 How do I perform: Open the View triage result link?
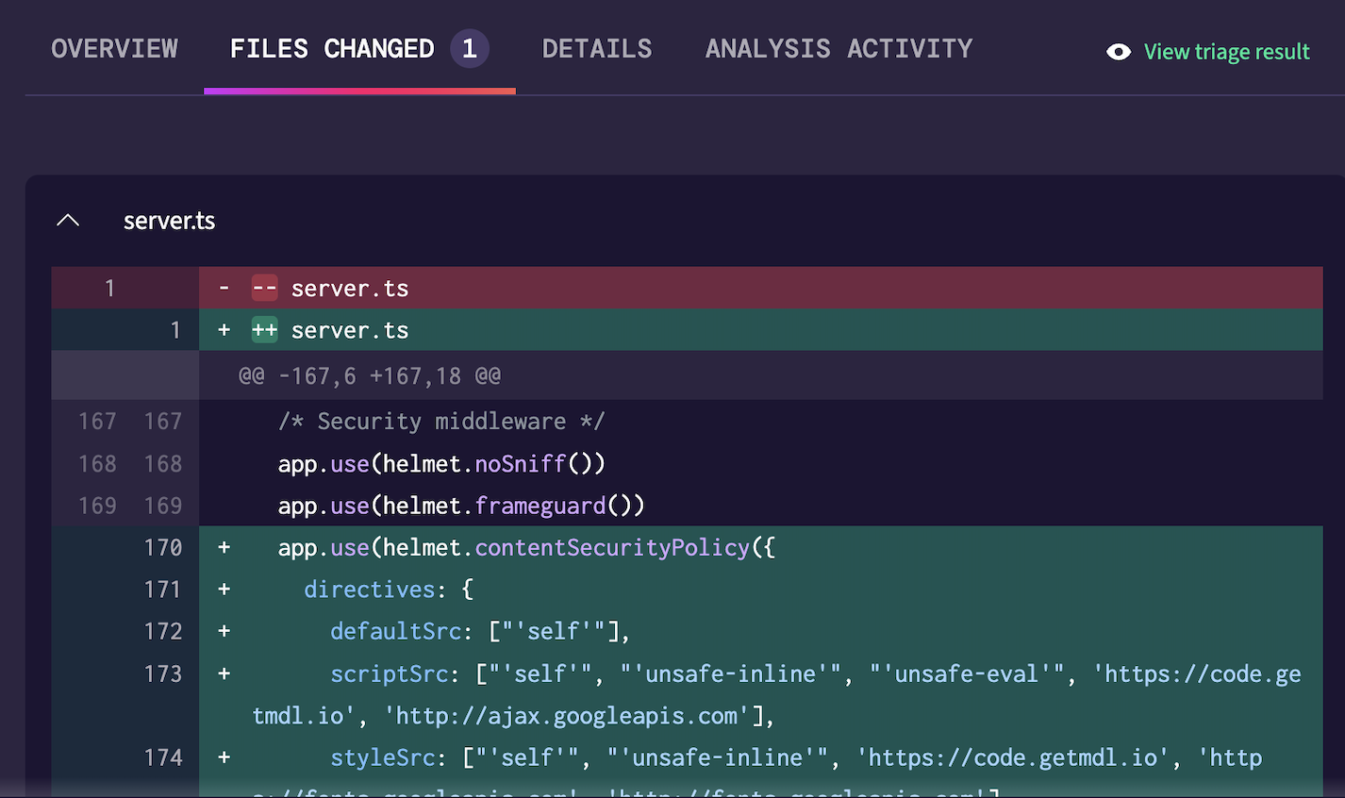point(1226,52)
